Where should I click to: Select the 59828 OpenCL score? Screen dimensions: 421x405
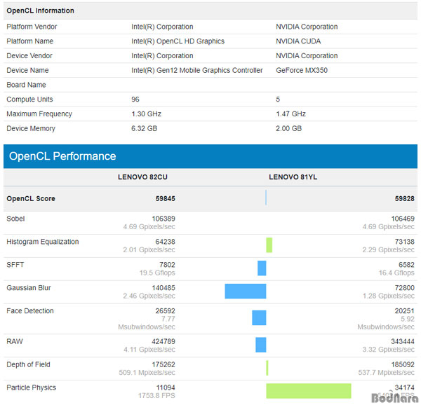(405, 198)
